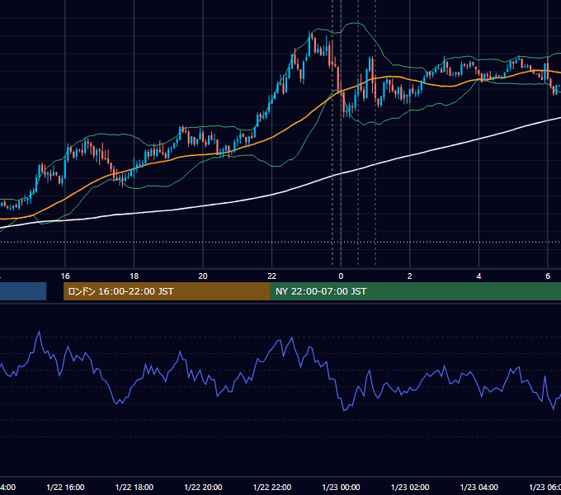Select the 1/23 04:00 date label
561x495 pixels.
pyautogui.click(x=479, y=487)
